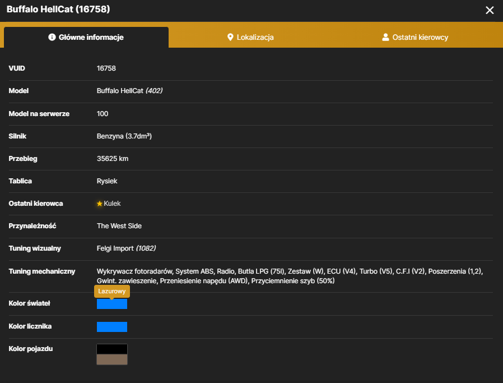Viewport: 503px width, 383px height.
Task: Click the Ostatni kierowca row label
Action: click(36, 204)
